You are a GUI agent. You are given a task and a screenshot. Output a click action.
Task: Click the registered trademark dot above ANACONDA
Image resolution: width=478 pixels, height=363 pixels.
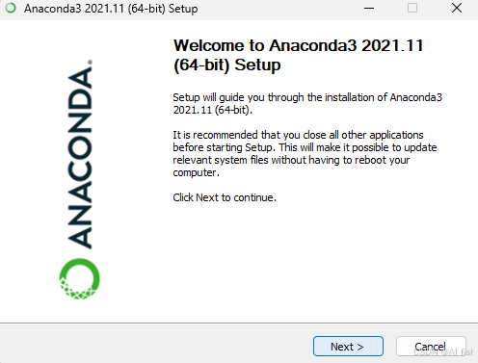91,62
